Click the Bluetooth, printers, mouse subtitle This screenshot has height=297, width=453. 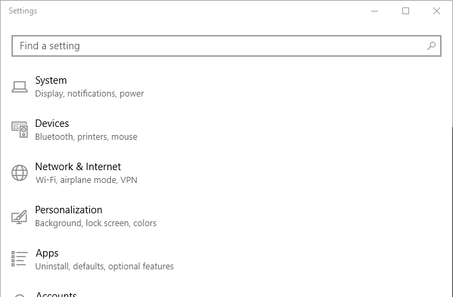tap(86, 137)
